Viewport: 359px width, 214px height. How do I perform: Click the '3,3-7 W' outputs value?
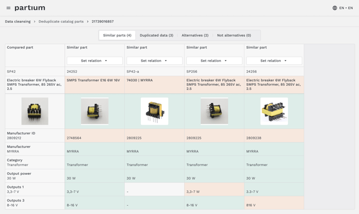193,192
